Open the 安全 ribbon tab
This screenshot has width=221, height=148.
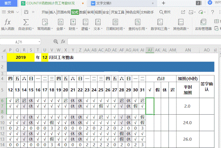(106, 12)
